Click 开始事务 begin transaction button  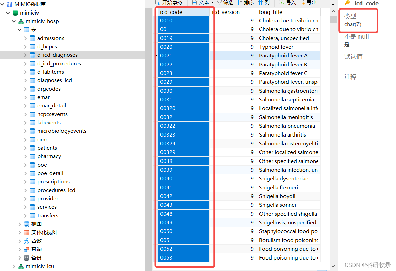[169, 2]
